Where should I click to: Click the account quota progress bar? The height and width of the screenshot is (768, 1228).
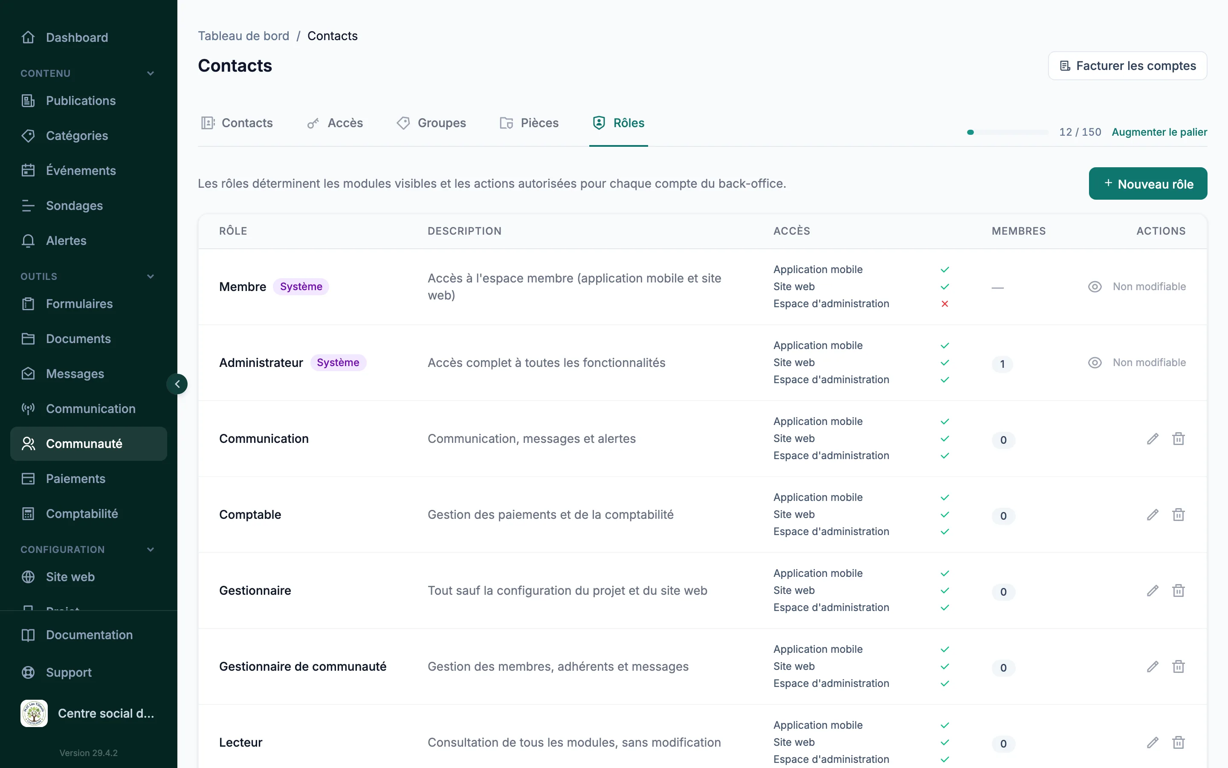[x=1008, y=132]
